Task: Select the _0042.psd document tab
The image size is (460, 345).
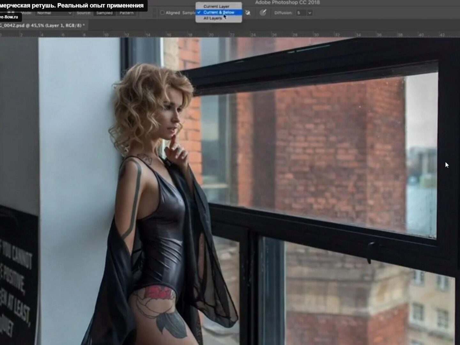Action: [42, 26]
